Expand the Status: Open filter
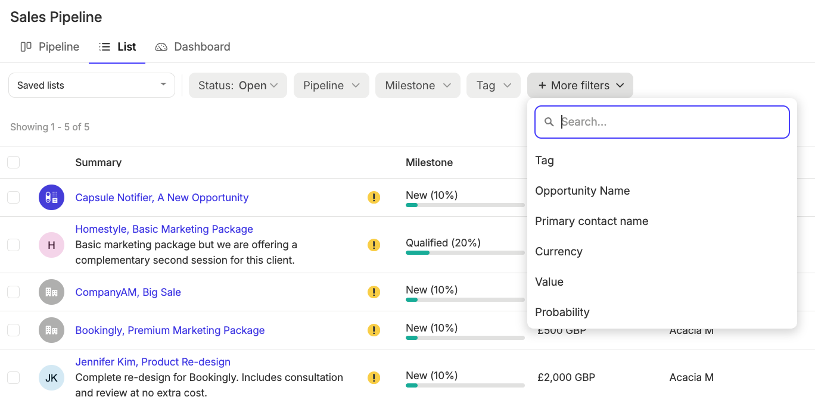Viewport: 815px width, 403px height. tap(238, 85)
